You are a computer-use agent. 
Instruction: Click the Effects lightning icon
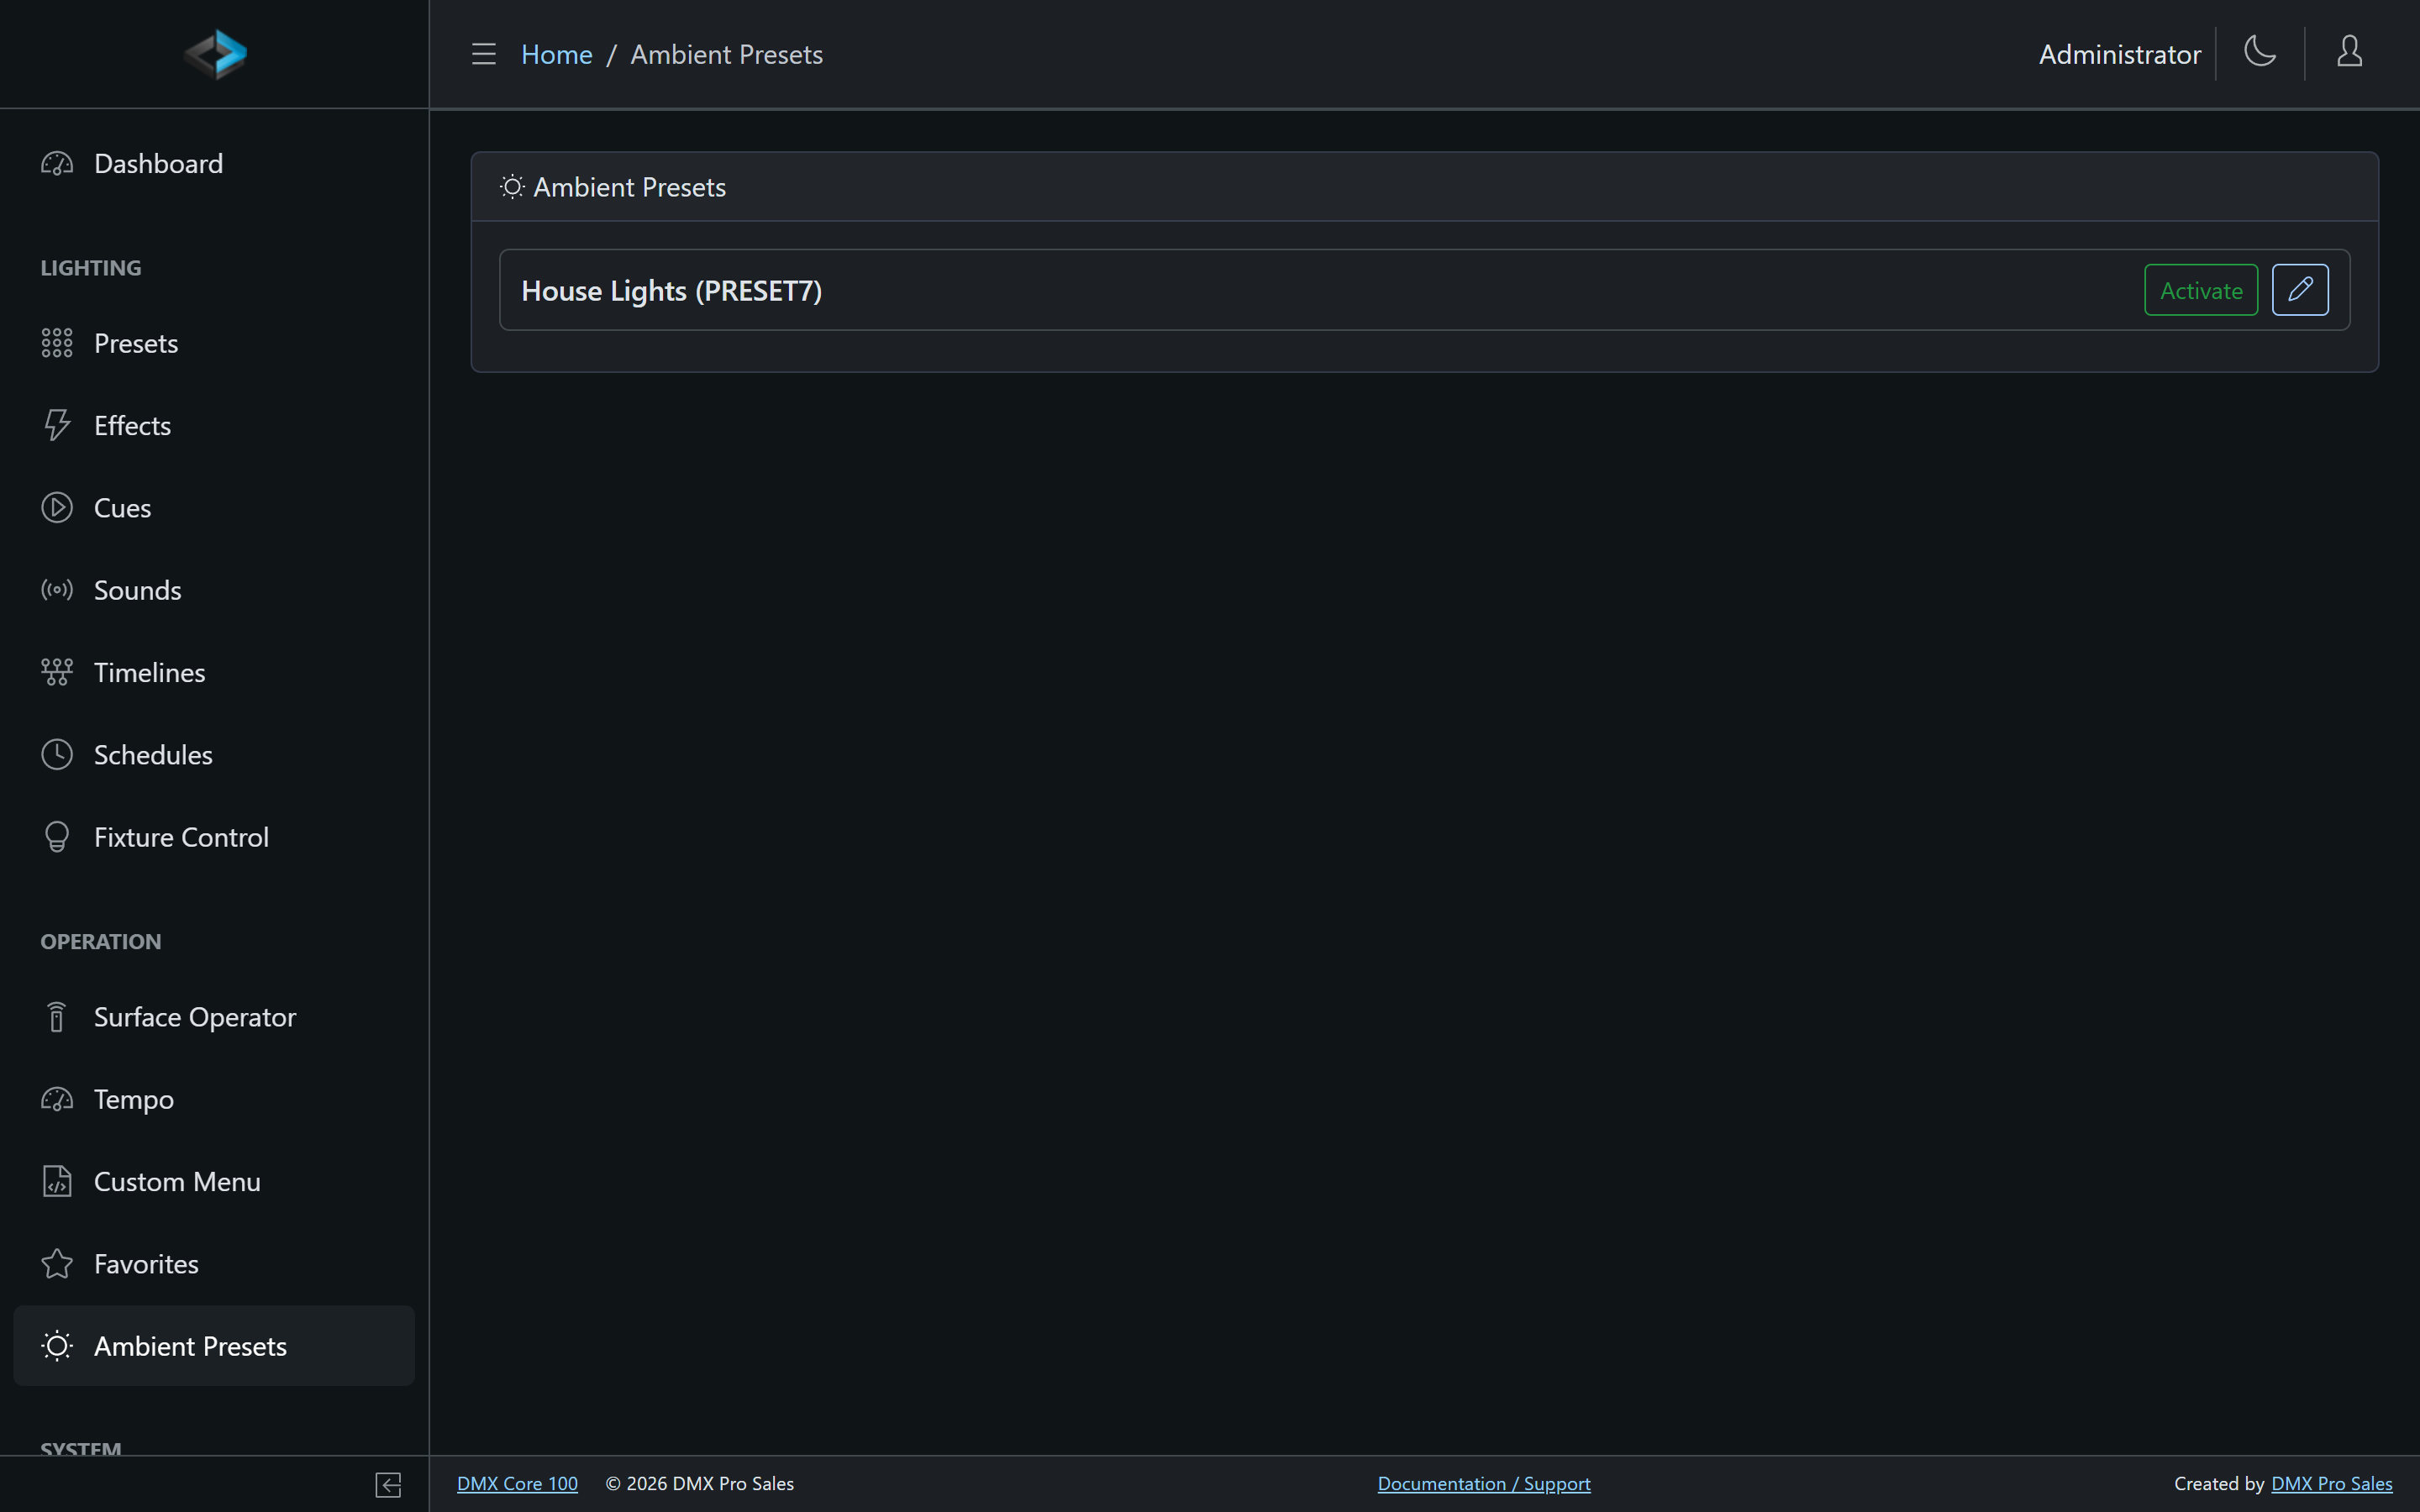[57, 426]
